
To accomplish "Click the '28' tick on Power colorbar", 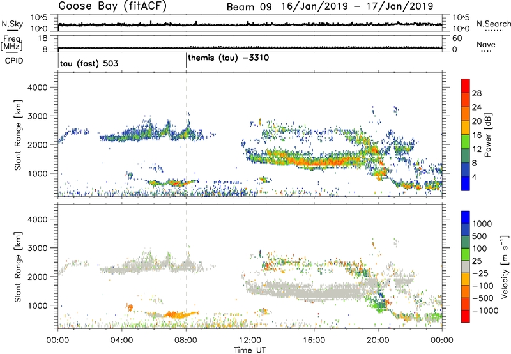I will point(477,93).
